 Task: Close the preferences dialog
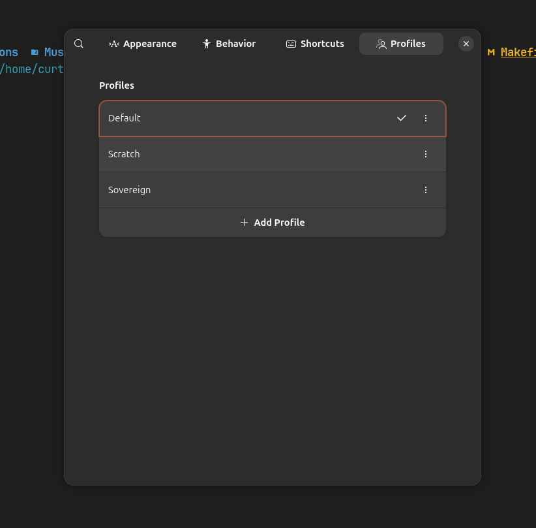coord(466,44)
